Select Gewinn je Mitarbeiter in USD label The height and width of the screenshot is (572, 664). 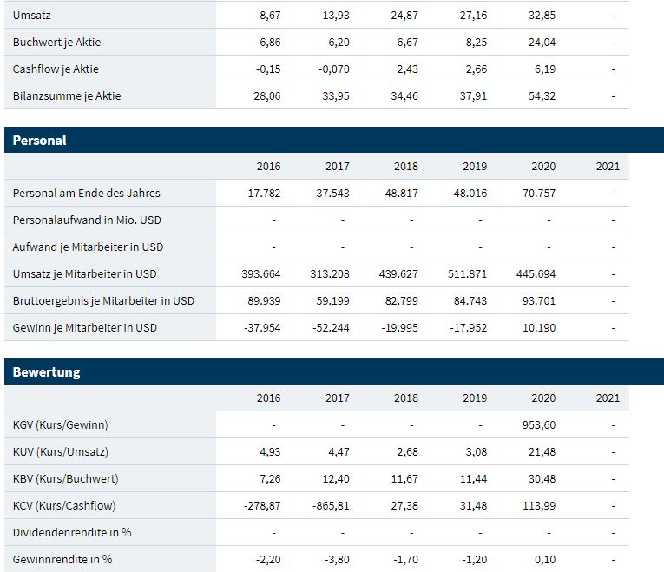[85, 327]
